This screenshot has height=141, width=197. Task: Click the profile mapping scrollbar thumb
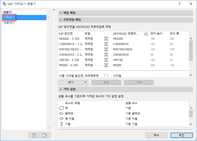191,51
